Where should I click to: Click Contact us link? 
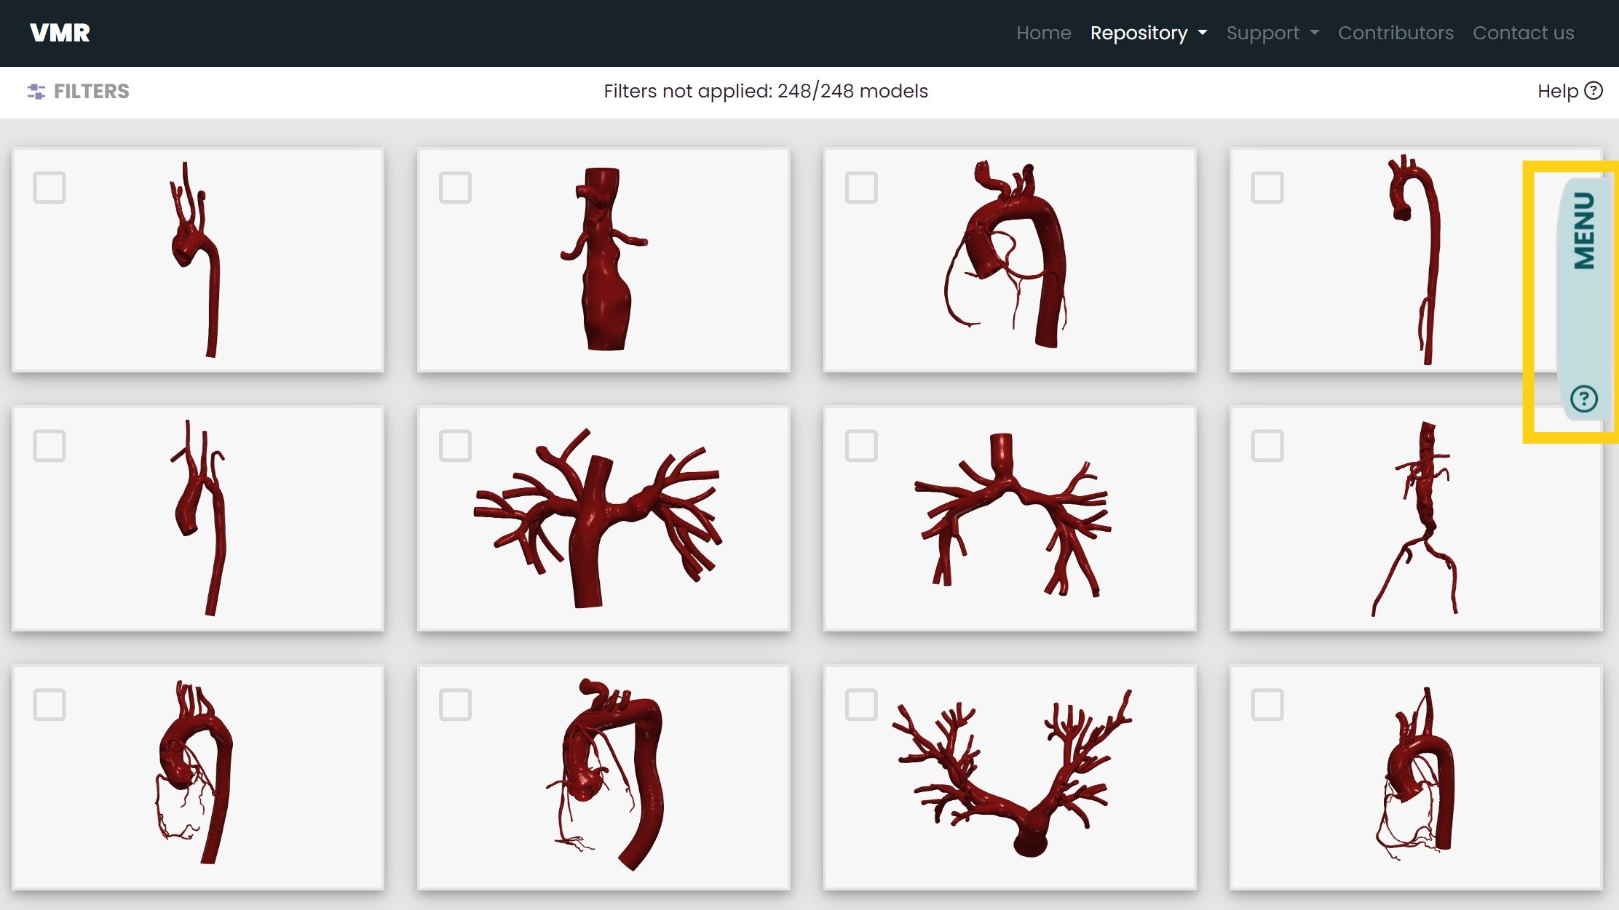coord(1524,33)
